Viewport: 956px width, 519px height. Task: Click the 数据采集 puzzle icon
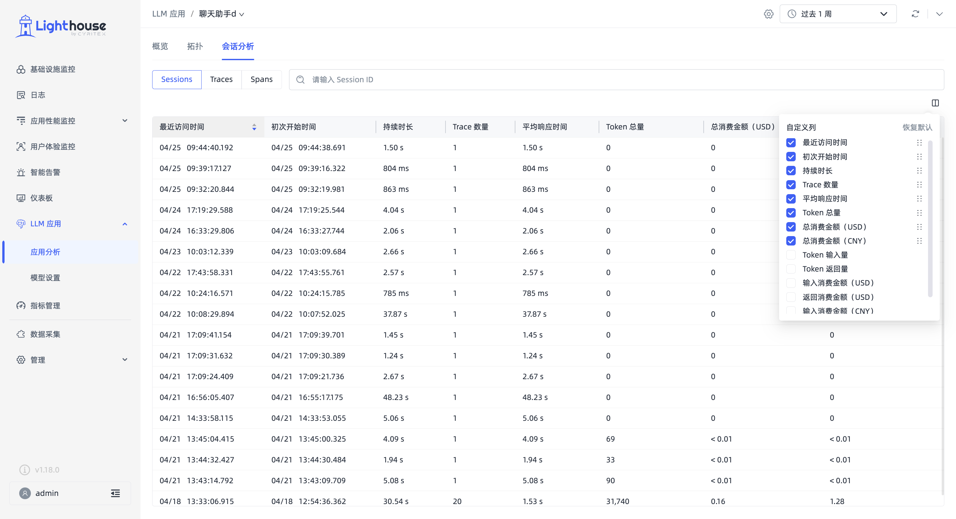pos(21,334)
